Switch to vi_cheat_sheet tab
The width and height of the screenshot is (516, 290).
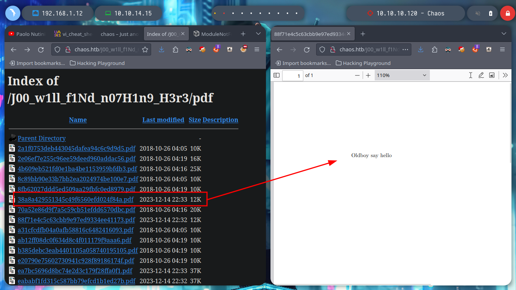[x=73, y=34]
